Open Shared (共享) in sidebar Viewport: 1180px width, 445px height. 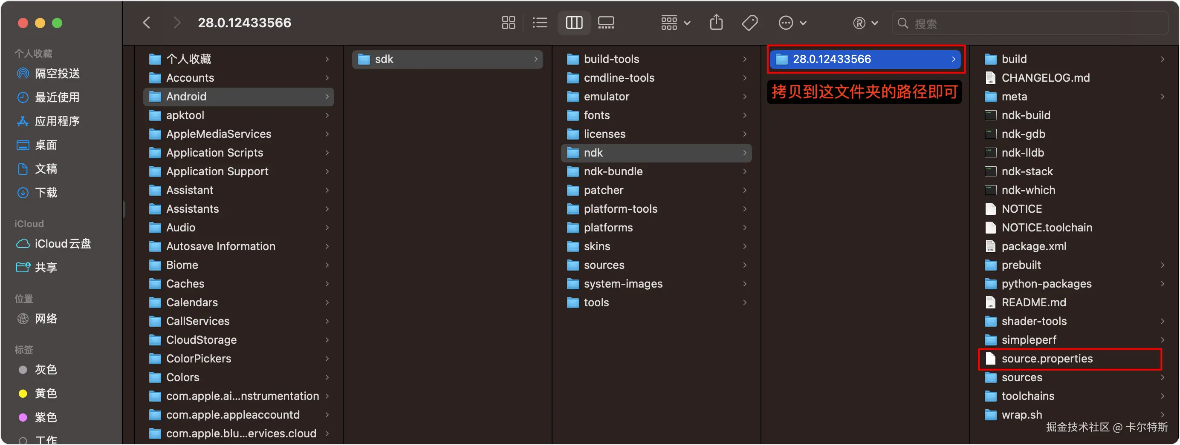pyautogui.click(x=37, y=268)
